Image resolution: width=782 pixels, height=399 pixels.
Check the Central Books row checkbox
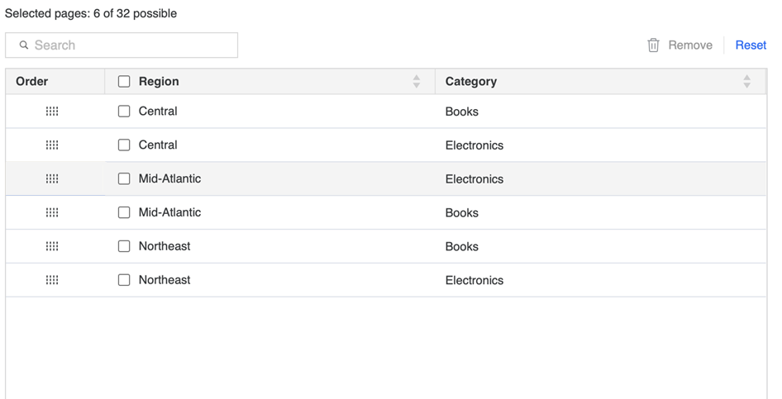point(124,112)
